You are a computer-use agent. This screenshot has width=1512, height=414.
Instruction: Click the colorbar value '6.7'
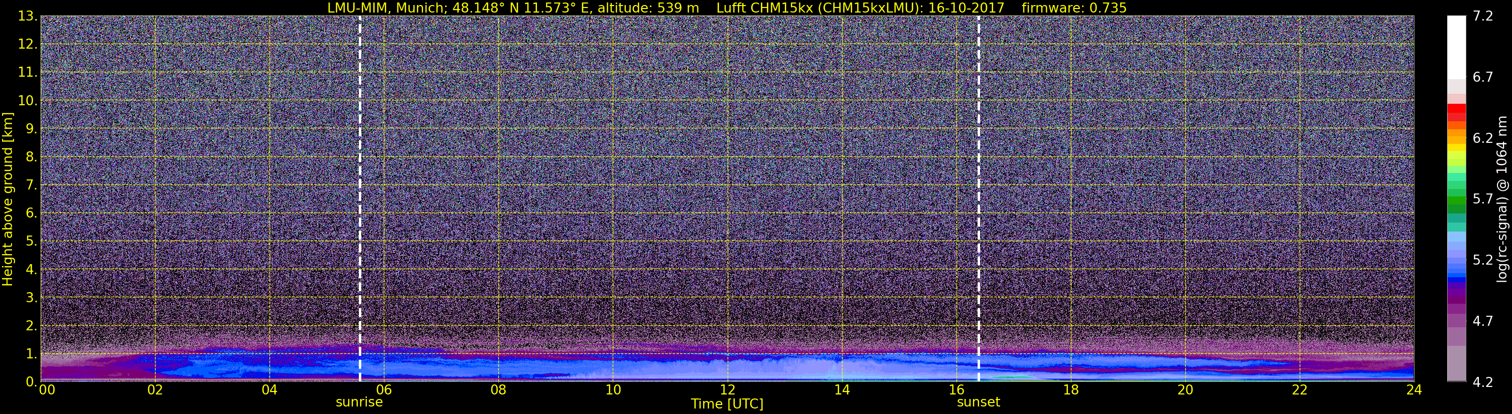click(x=1483, y=77)
